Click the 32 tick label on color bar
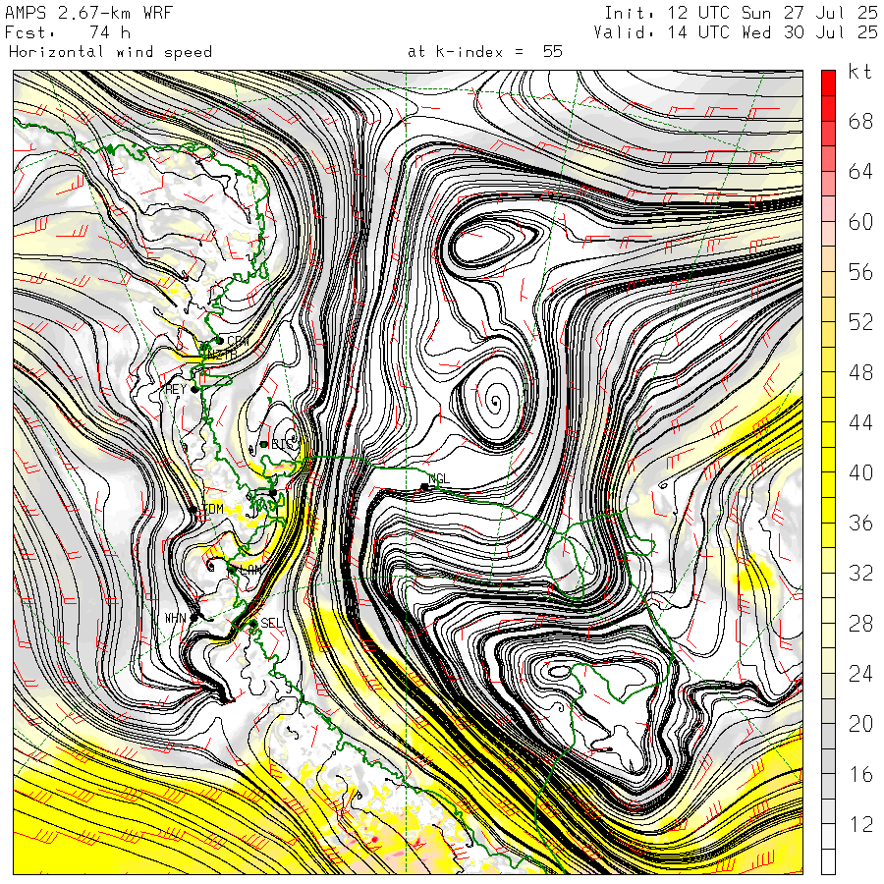 point(860,574)
